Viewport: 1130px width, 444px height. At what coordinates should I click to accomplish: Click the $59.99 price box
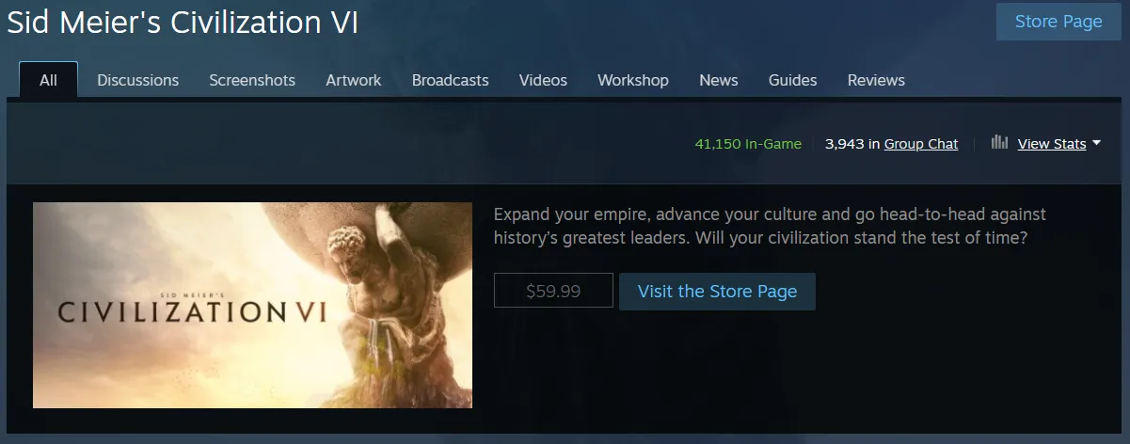click(x=553, y=291)
